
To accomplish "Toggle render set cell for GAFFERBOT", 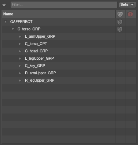I will click(x=131, y=22).
